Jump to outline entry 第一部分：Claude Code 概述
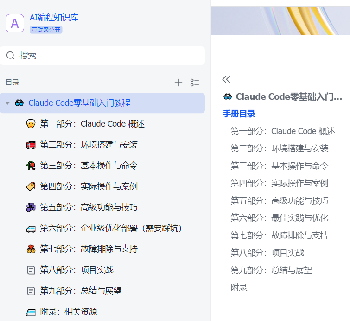Image resolution: width=350 pixels, height=321 pixels. tap(283, 131)
